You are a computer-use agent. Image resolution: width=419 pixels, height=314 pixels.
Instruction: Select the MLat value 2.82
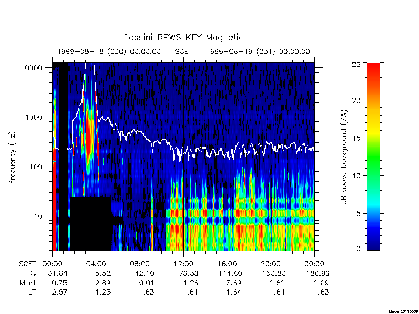point(278,283)
